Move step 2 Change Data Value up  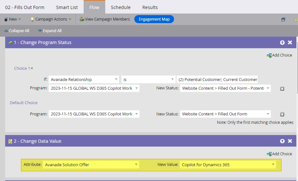tap(282, 141)
